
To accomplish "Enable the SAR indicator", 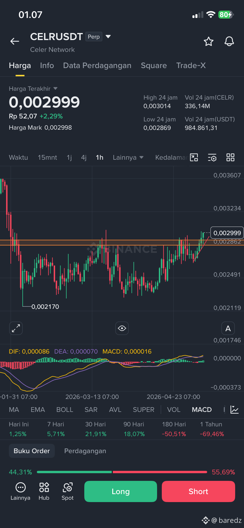I will 91,410.
